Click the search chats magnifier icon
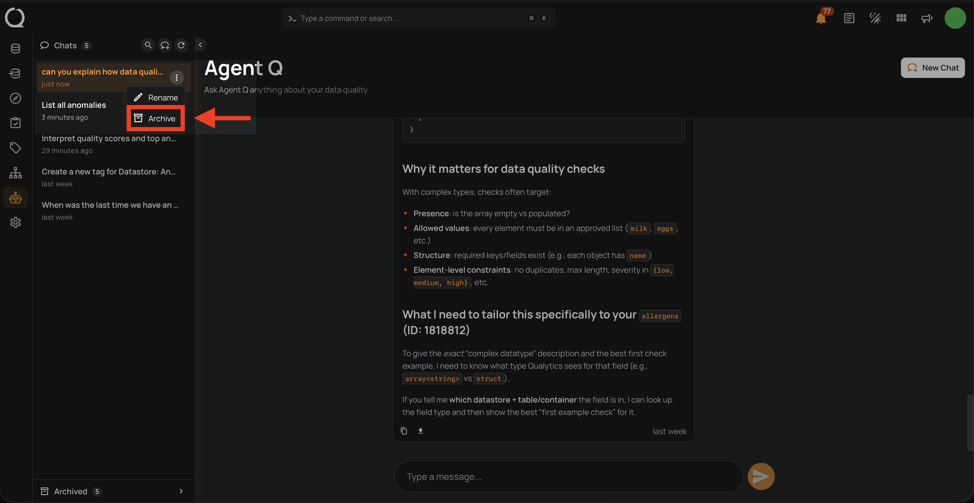This screenshot has width=974, height=503. (148, 45)
